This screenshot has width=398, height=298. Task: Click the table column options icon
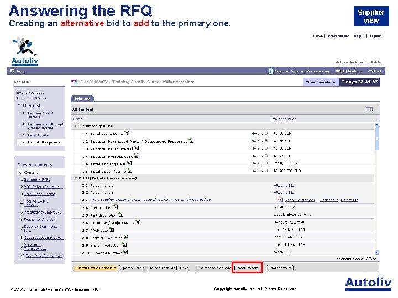(x=369, y=109)
